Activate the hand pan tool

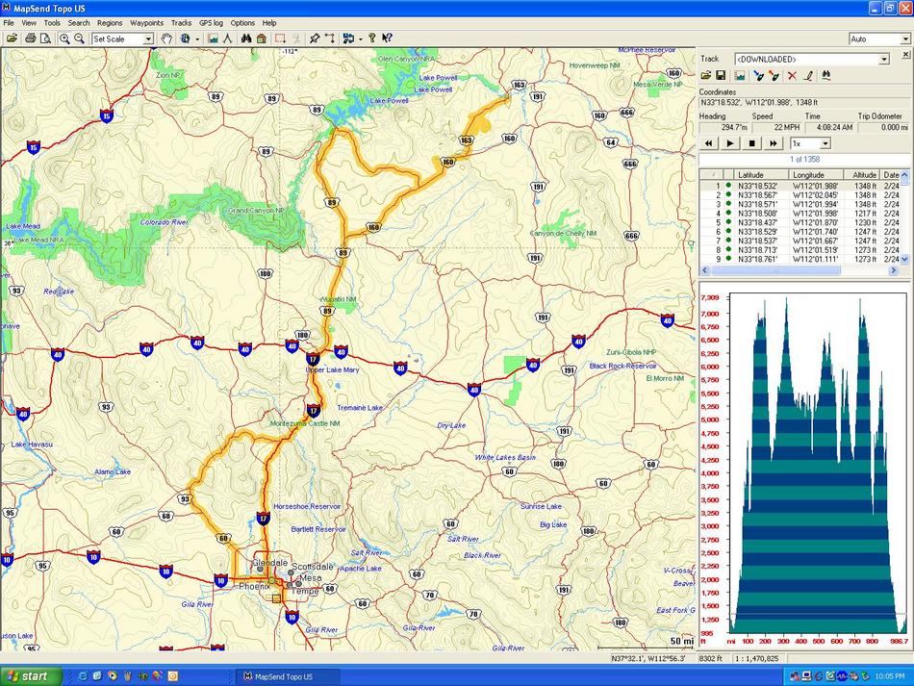click(x=166, y=38)
